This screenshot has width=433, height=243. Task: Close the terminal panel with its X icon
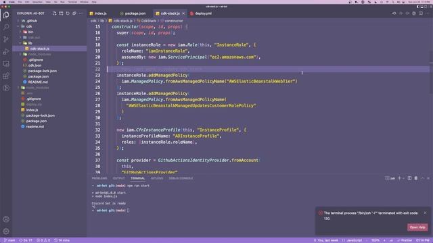(428, 178)
